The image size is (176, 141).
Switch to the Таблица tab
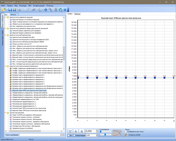tap(77, 14)
